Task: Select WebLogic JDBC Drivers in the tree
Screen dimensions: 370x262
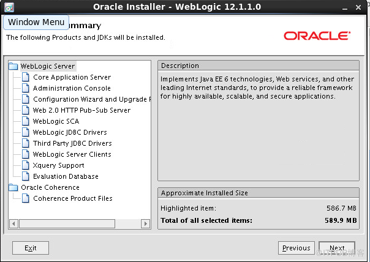Action: 70,132
